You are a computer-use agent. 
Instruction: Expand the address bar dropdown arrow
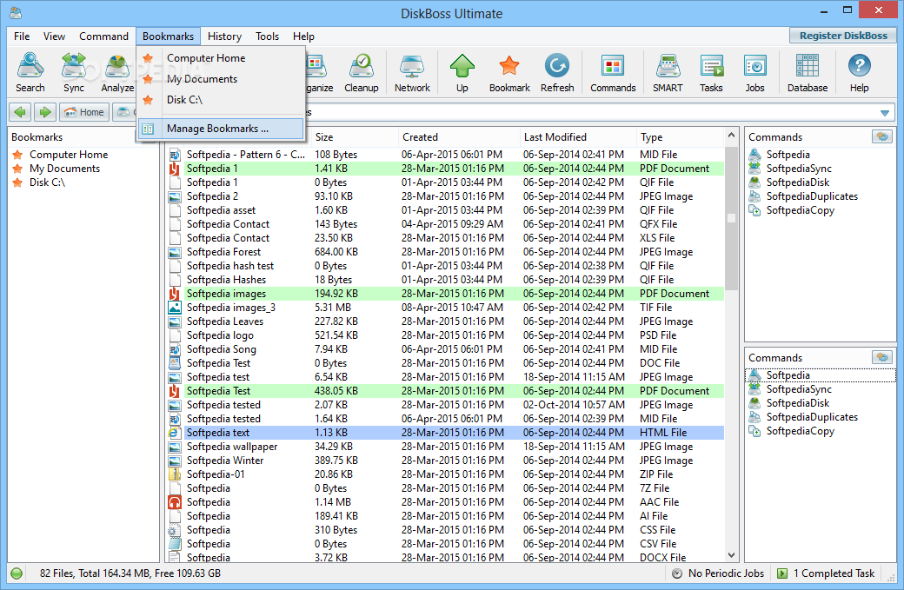(884, 112)
